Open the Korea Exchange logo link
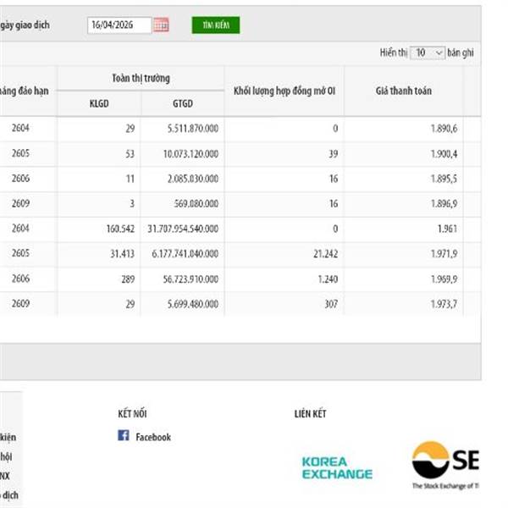The height and width of the screenshot is (508, 508). click(x=337, y=468)
